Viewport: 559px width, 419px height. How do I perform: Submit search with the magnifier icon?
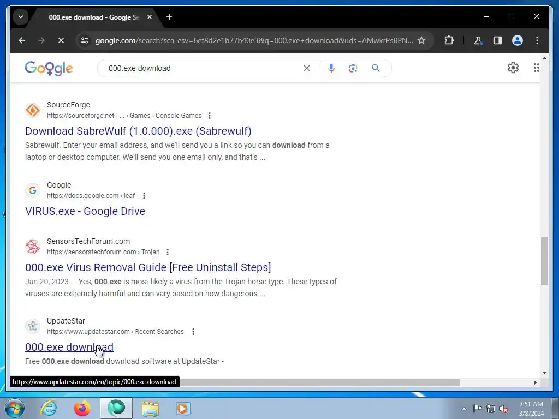(x=376, y=68)
